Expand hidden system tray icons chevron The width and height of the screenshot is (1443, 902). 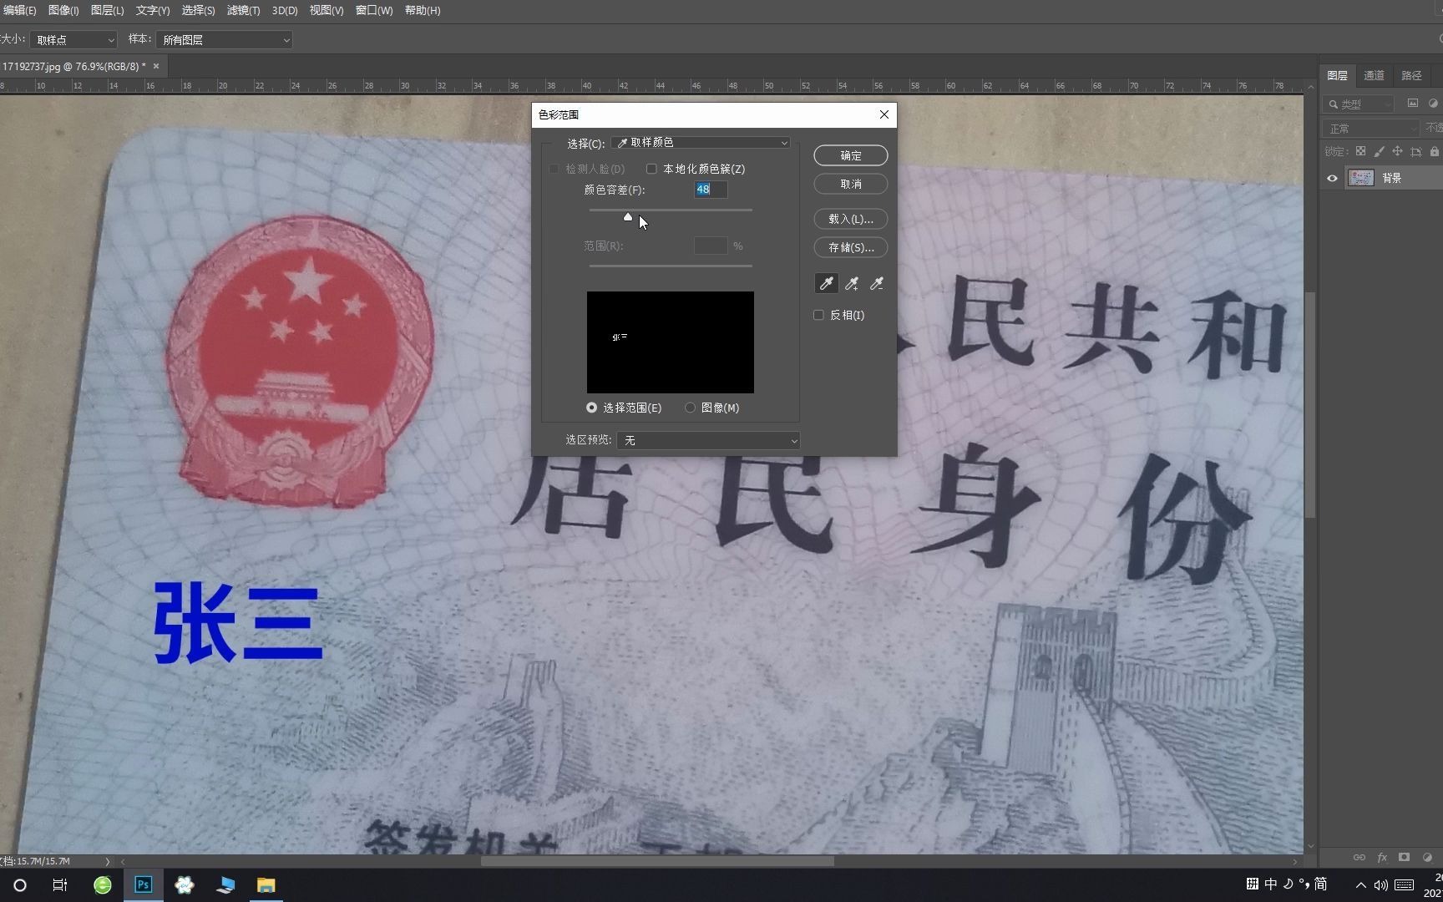[1361, 884]
